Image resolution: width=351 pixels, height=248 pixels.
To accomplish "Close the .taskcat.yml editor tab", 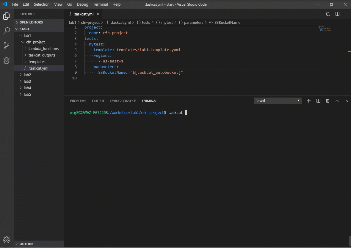I will coord(98,14).
